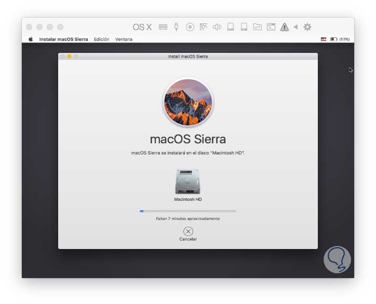Click the keyboard icon in VM toolbar
This screenshot has height=304, width=376.
tap(163, 27)
